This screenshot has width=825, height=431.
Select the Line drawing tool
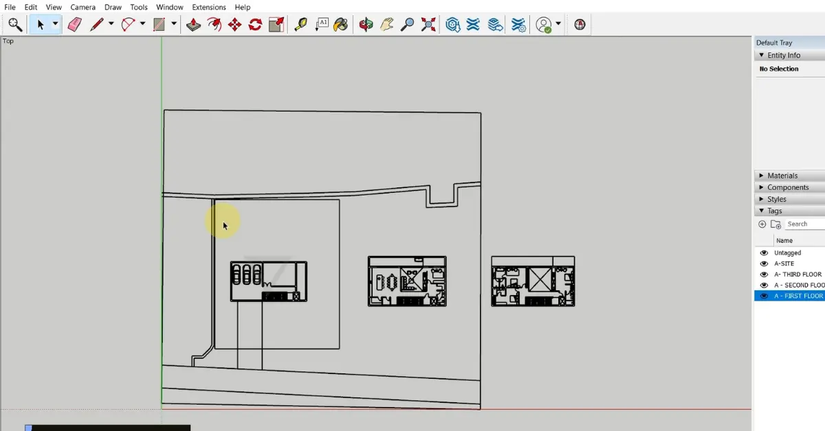pos(97,24)
